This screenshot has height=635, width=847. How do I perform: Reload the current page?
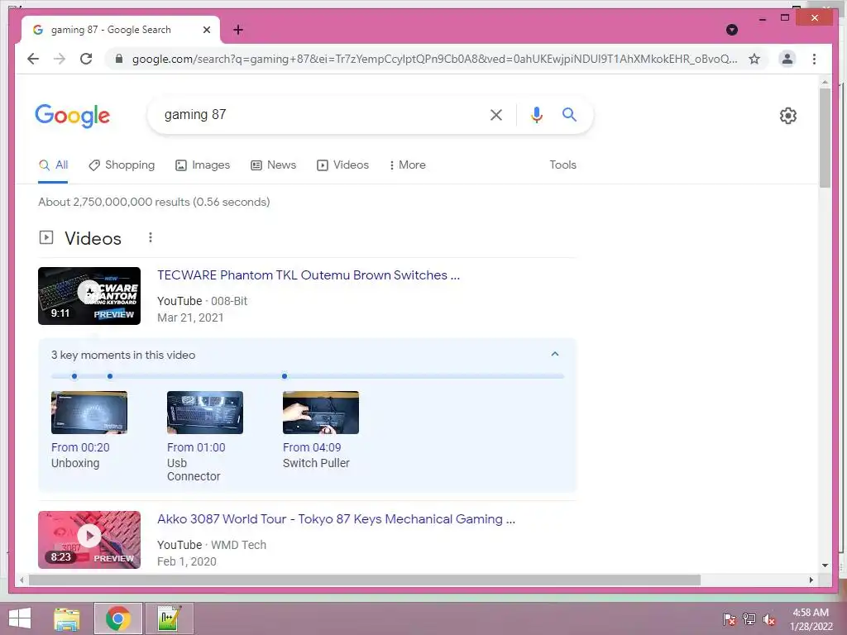click(86, 59)
